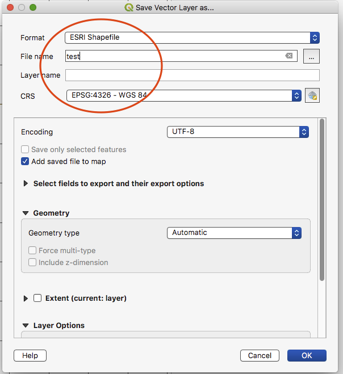Click the green zoom window button

click(x=33, y=7)
